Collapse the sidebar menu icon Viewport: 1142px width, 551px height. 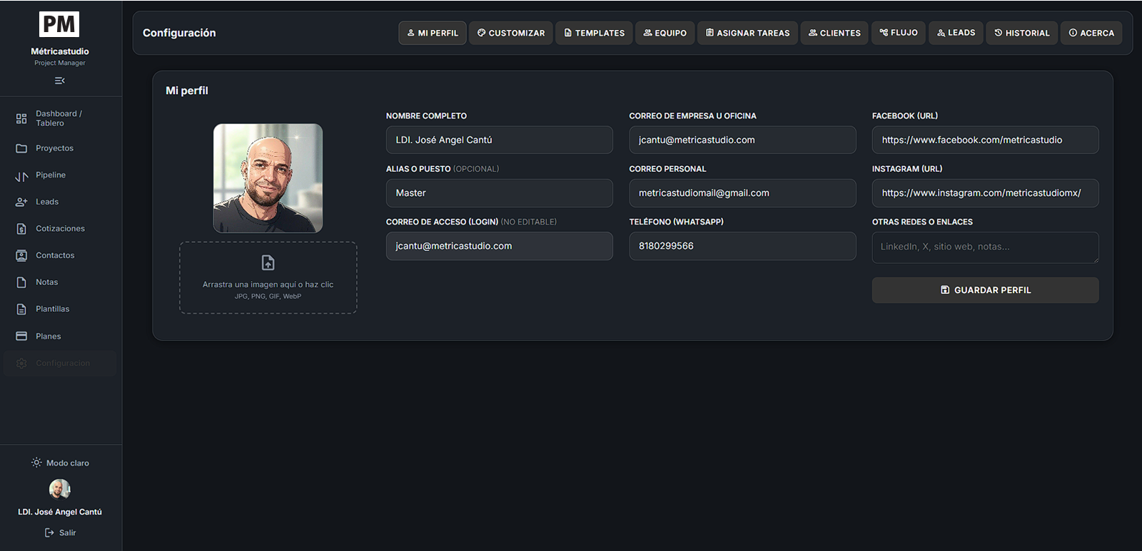pos(60,81)
